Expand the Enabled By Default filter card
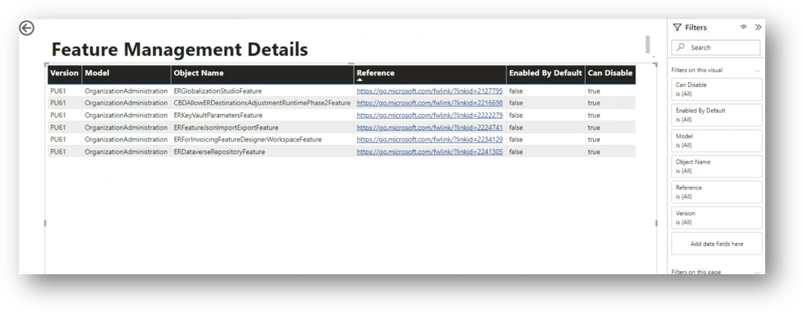The image size is (803, 312). 716,115
